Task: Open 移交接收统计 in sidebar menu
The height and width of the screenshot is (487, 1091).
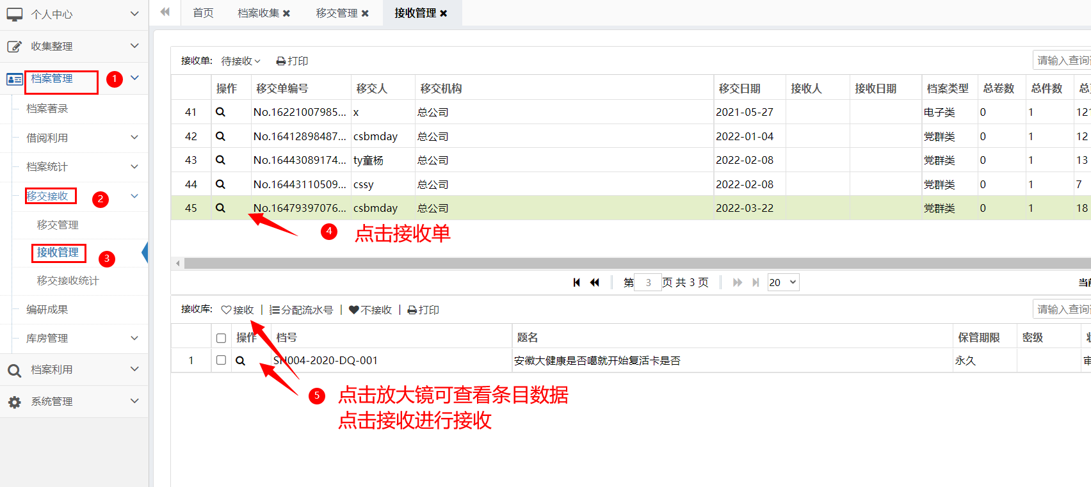Action: [x=68, y=280]
